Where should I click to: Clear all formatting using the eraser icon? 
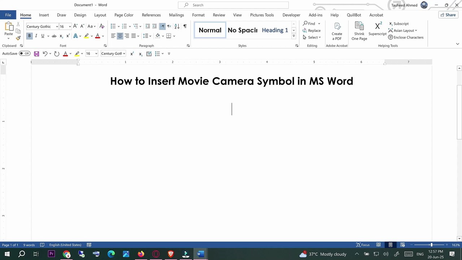(102, 26)
